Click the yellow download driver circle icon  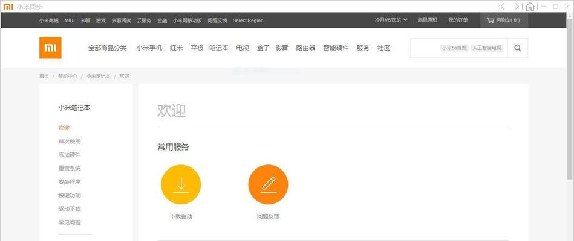pos(181,184)
